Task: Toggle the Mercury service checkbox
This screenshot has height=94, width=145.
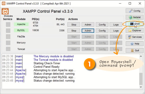Action: coord(8,43)
